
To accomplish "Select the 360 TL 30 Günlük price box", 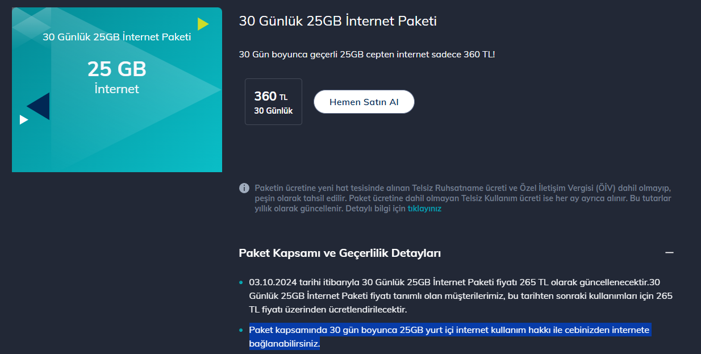I will coord(273,102).
